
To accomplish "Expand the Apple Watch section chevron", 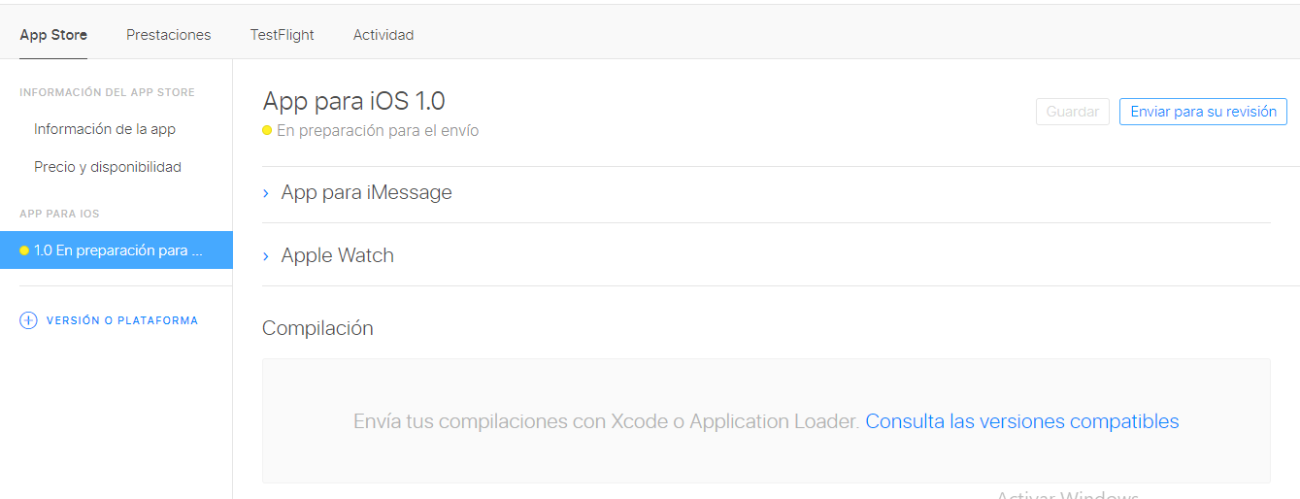I will click(x=266, y=256).
